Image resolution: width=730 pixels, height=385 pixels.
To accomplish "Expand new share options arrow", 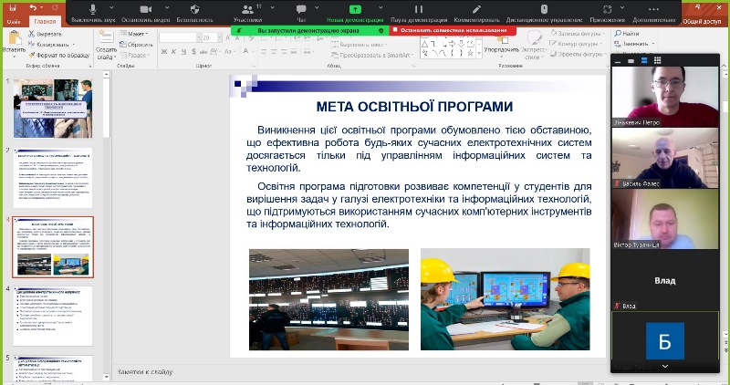I will [x=381, y=8].
